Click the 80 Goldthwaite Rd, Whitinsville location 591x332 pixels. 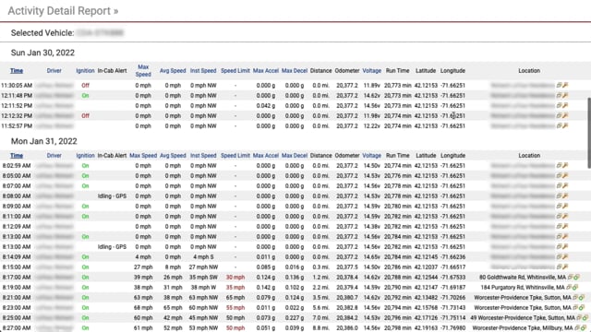(x=523, y=278)
